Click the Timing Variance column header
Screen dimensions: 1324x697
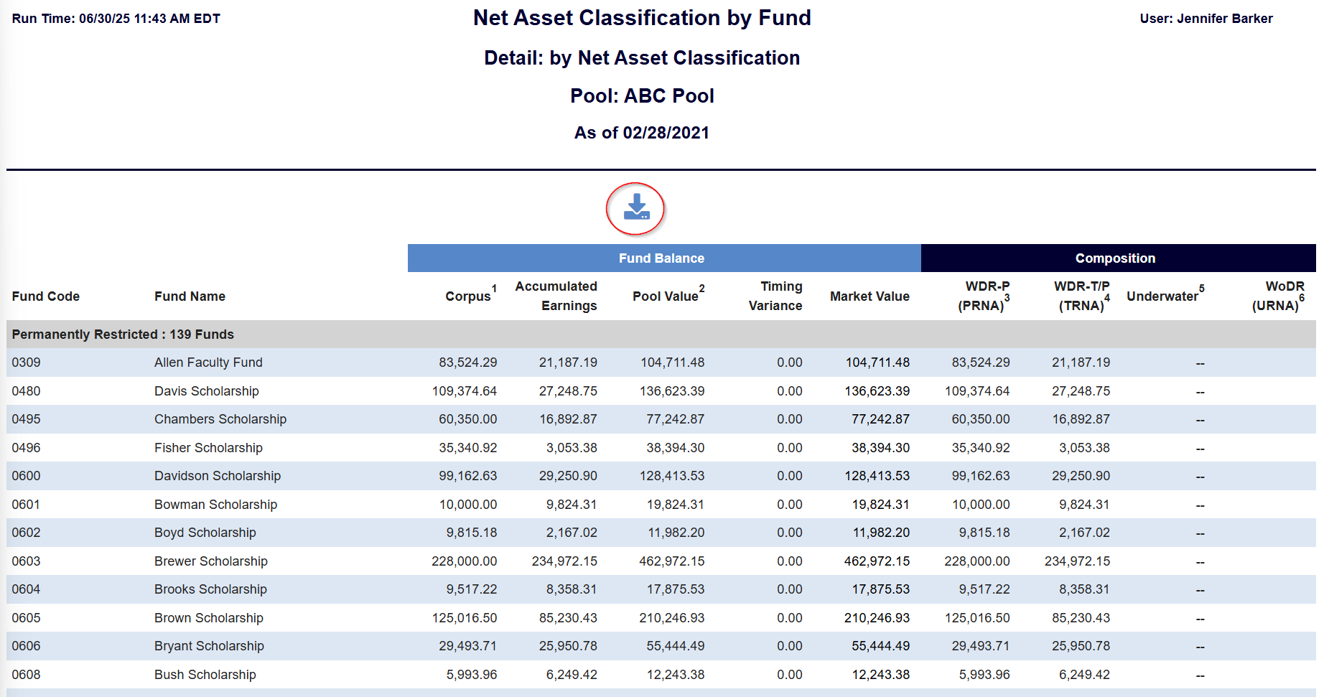775,296
